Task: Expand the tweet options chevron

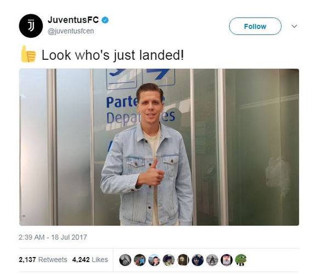Action: [294, 26]
